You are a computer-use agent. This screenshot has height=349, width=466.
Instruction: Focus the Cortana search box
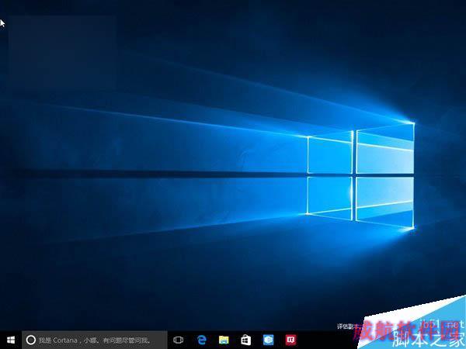95,340
